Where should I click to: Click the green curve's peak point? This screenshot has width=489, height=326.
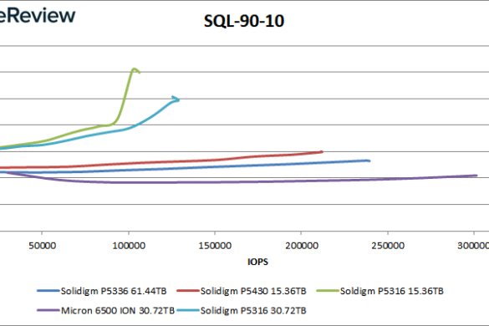point(134,69)
